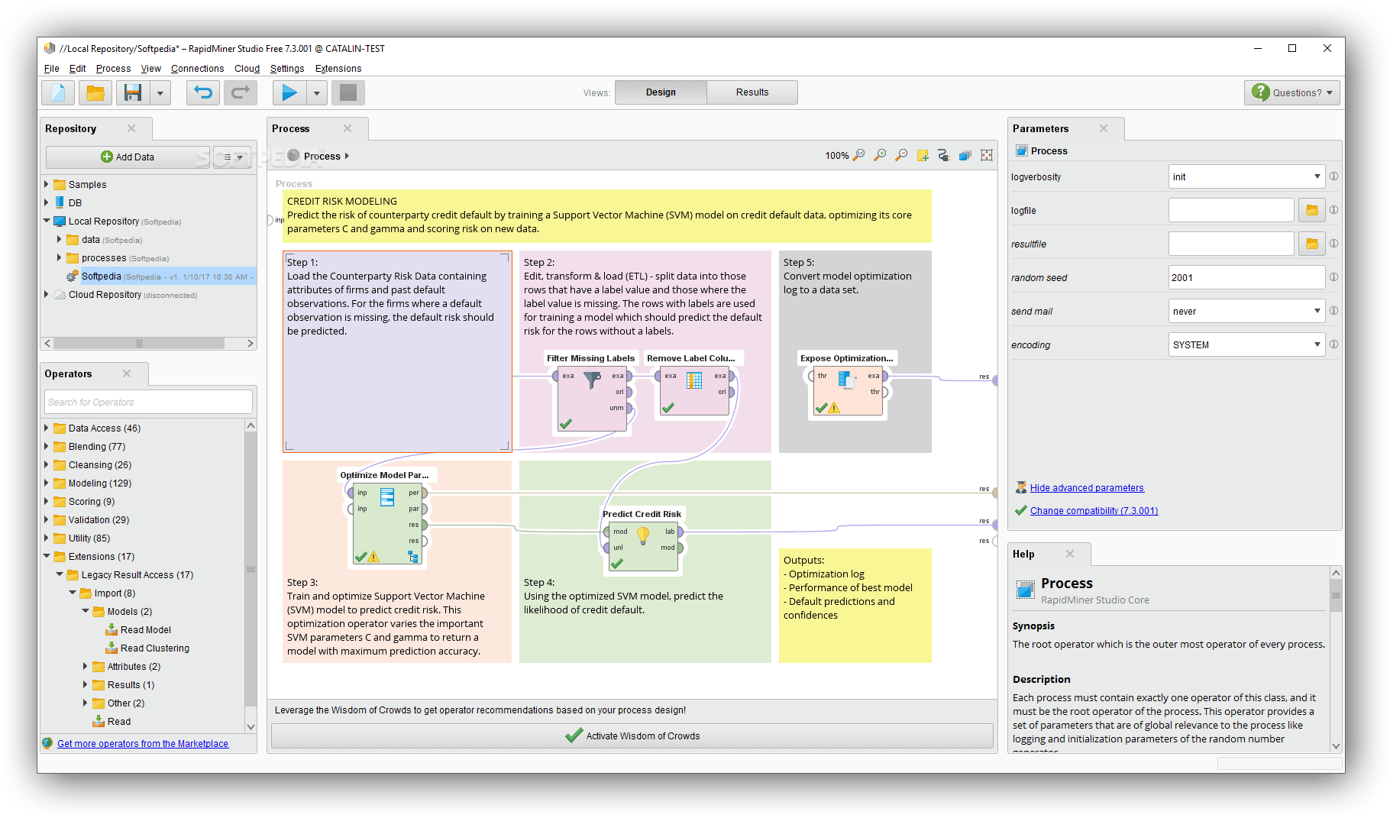
Task: Open the File menu
Action: [x=52, y=69]
